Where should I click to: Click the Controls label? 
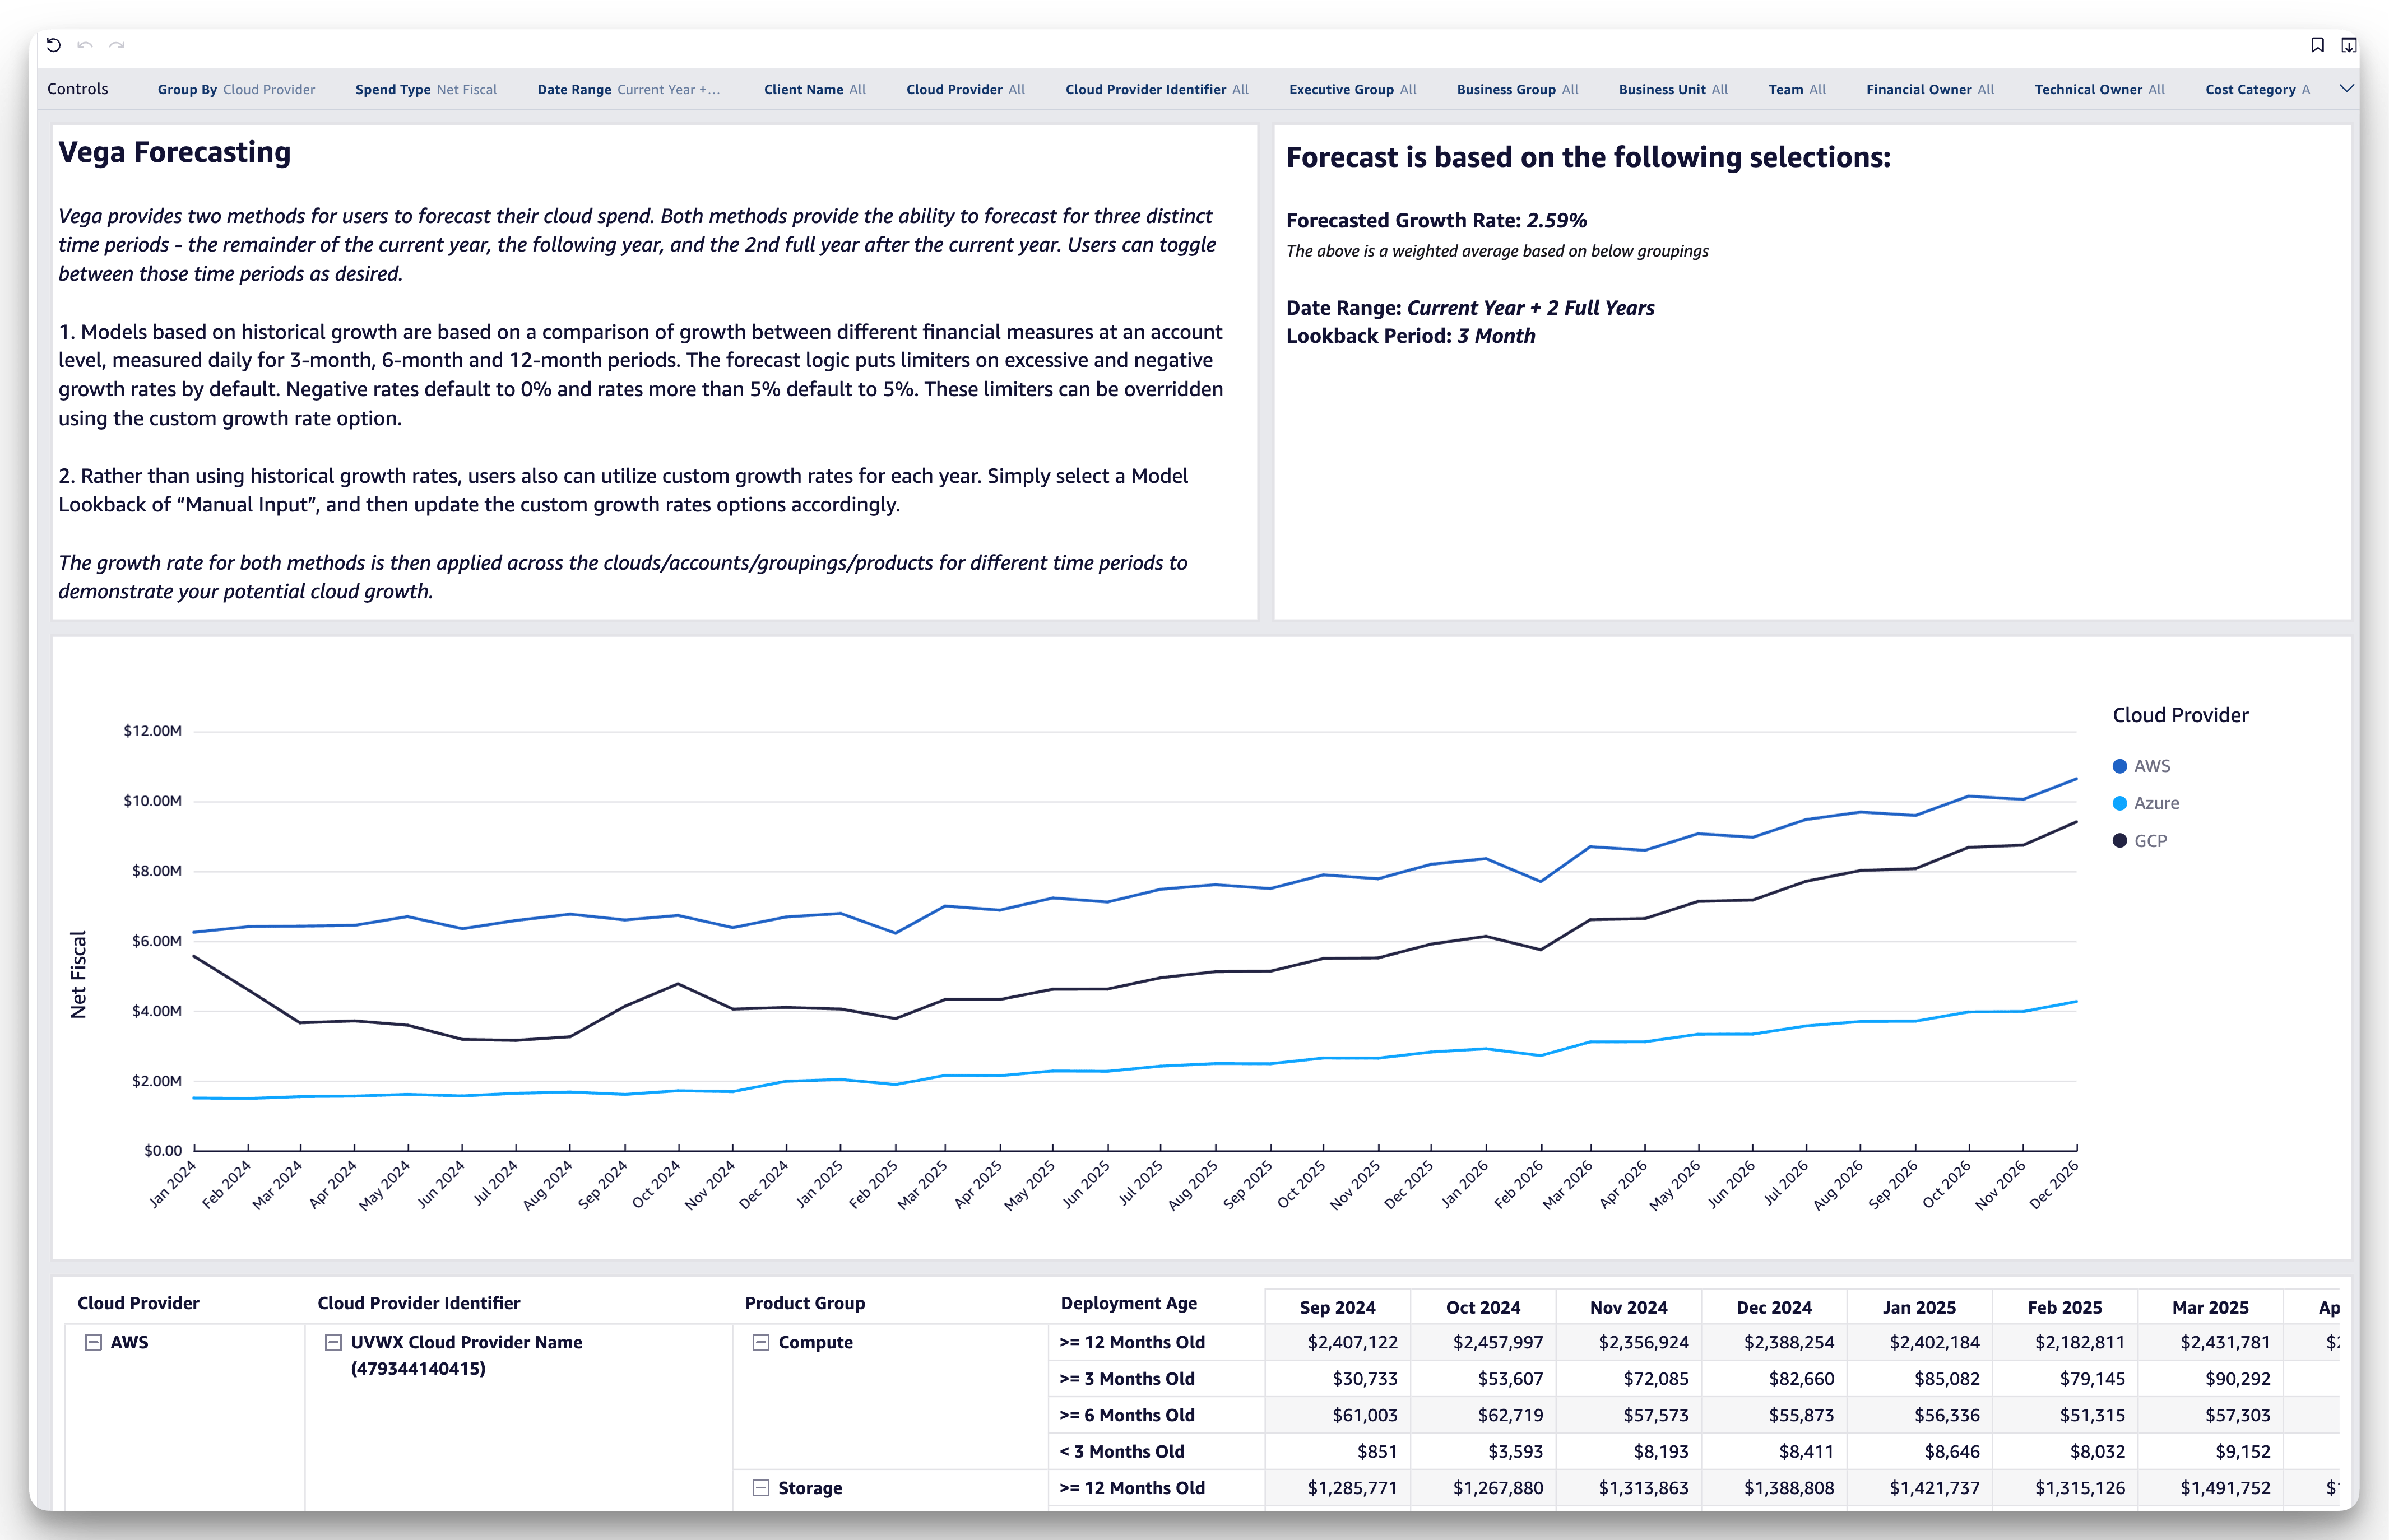[x=78, y=89]
